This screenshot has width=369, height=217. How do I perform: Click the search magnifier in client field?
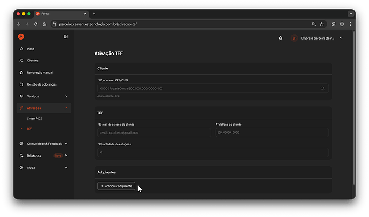tap(322, 88)
